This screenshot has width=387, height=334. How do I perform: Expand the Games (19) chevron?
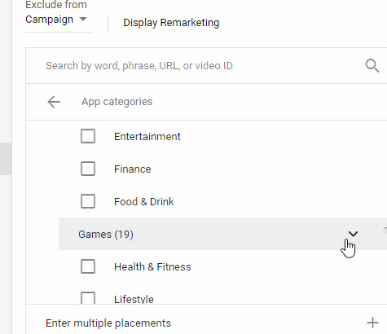pyautogui.click(x=353, y=234)
